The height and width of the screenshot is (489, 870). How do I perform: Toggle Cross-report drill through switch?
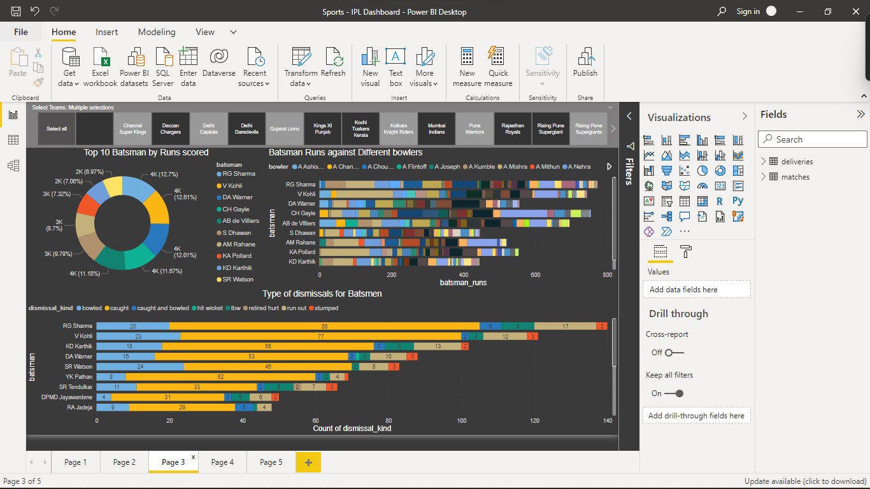674,353
